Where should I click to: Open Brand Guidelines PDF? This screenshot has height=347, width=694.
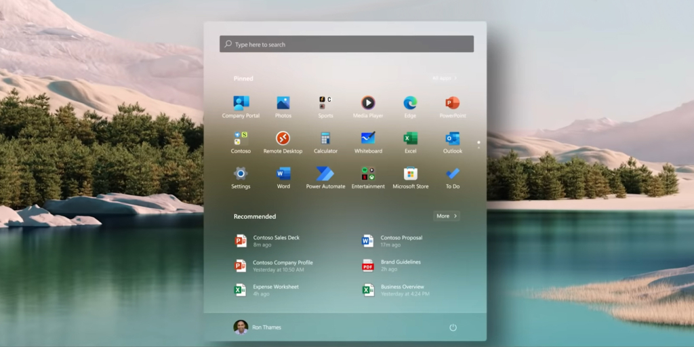coord(391,266)
